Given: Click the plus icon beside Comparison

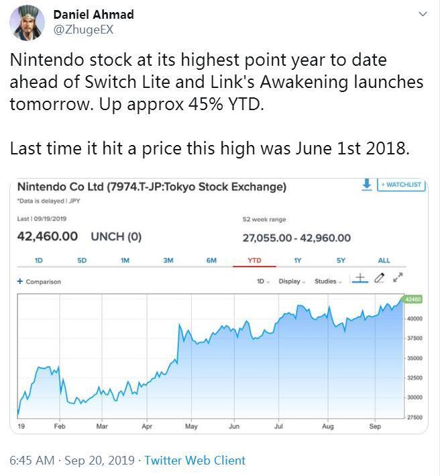Looking at the screenshot, I should (20, 281).
